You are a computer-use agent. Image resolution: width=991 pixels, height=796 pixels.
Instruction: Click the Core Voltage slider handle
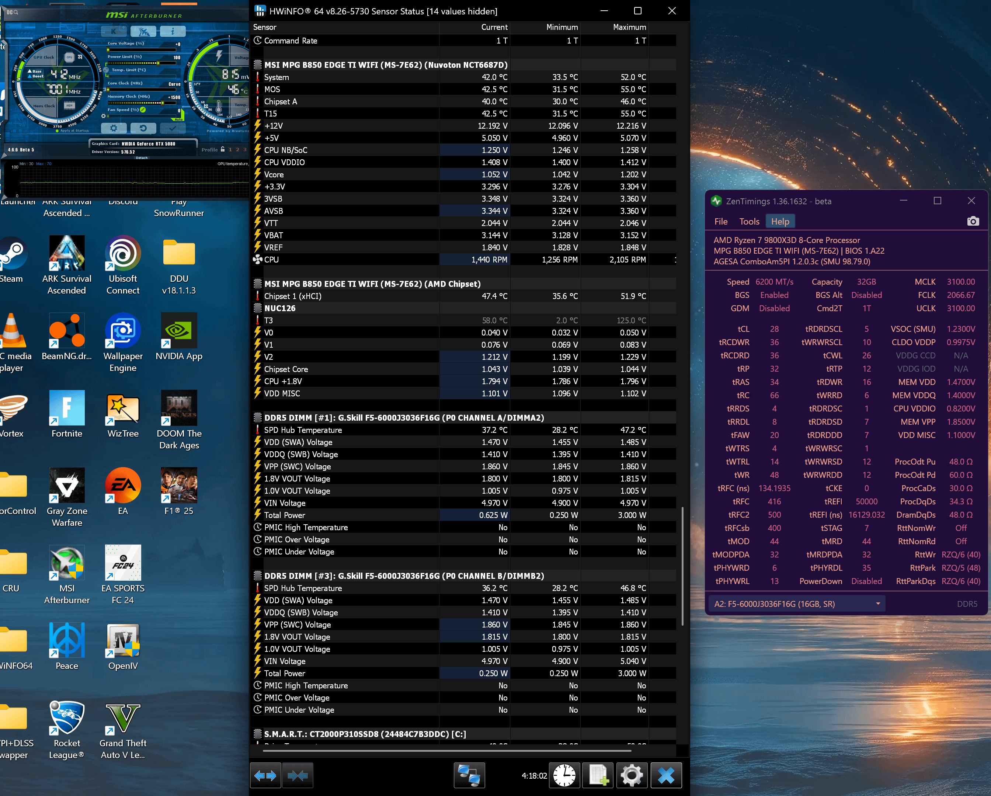click(108, 50)
